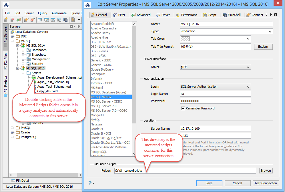Image resolution: width=285 pixels, height=192 pixels.
Task: Click the Connect server plug icon
Action: tap(26, 20)
